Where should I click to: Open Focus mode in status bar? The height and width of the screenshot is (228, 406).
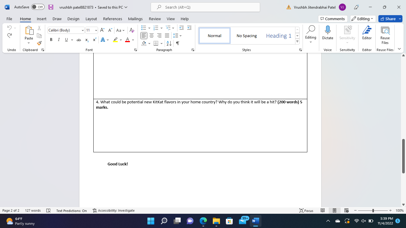click(306, 210)
